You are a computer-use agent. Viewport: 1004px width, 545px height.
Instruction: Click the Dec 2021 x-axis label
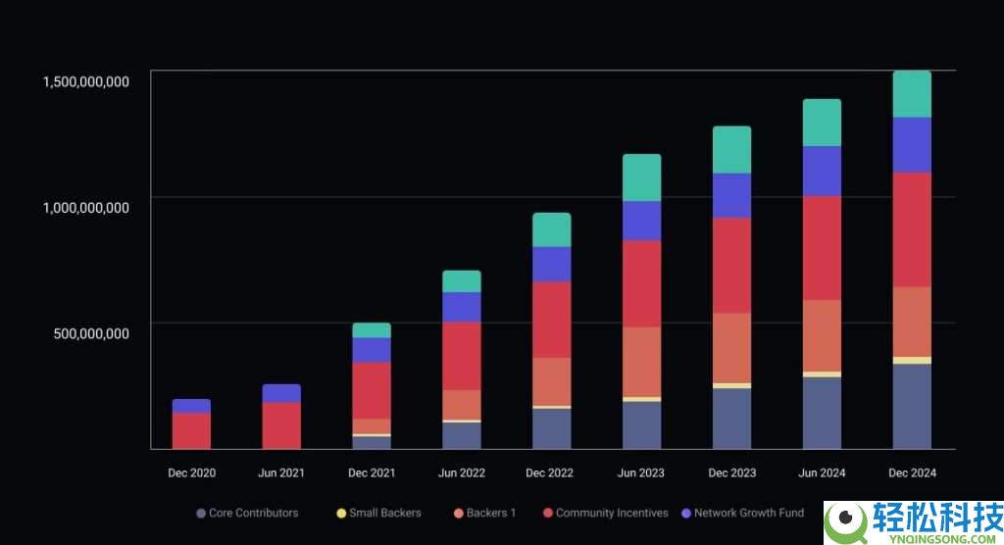tap(372, 473)
